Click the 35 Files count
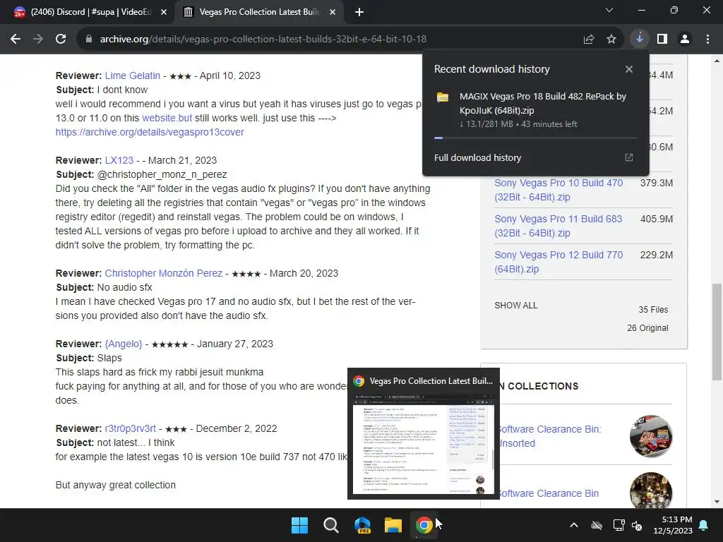 coord(653,310)
